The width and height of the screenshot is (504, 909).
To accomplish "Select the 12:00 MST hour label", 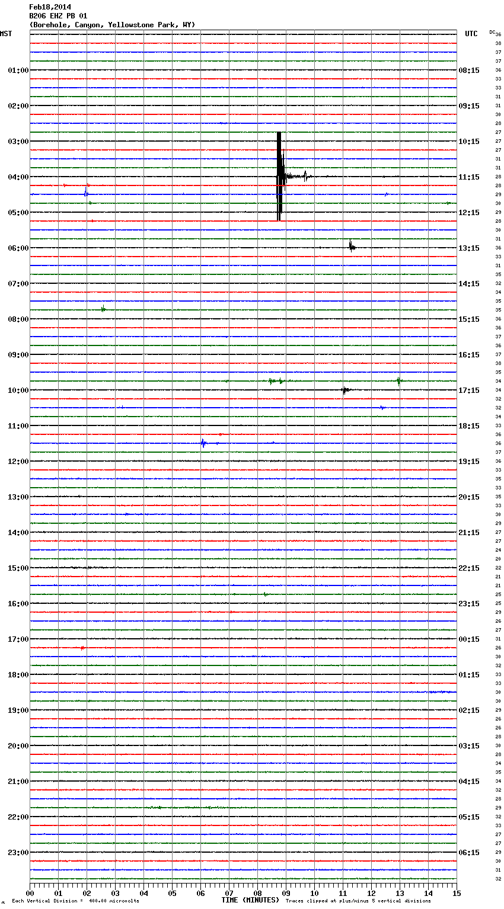I will point(18,462).
